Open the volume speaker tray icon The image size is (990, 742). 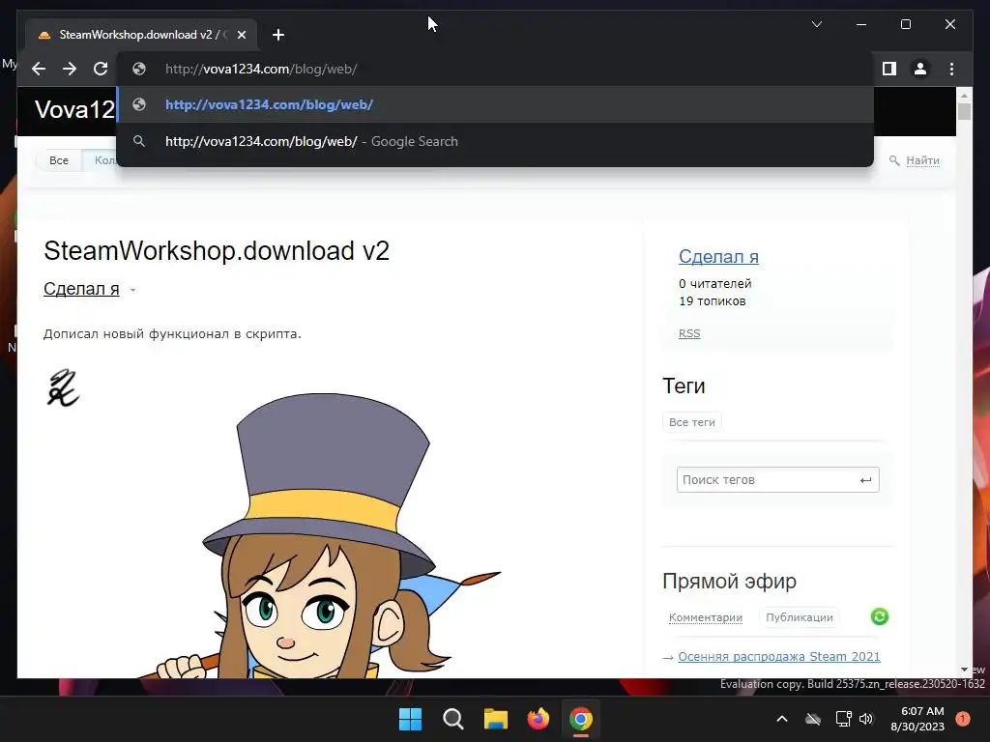(866, 719)
